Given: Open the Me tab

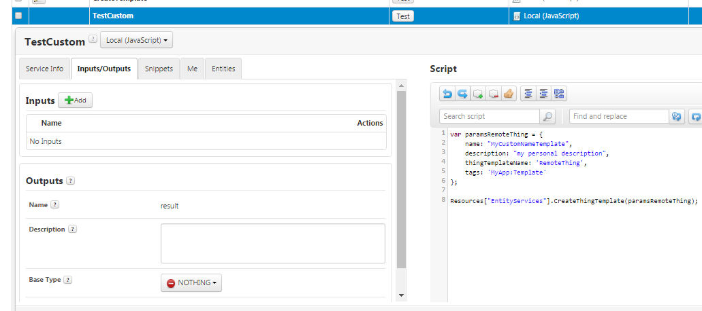Looking at the screenshot, I should click(193, 69).
